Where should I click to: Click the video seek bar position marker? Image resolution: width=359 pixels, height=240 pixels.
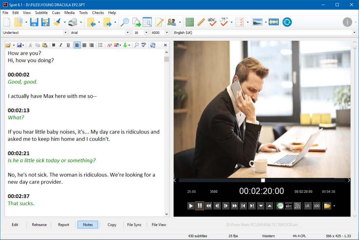click(263, 180)
